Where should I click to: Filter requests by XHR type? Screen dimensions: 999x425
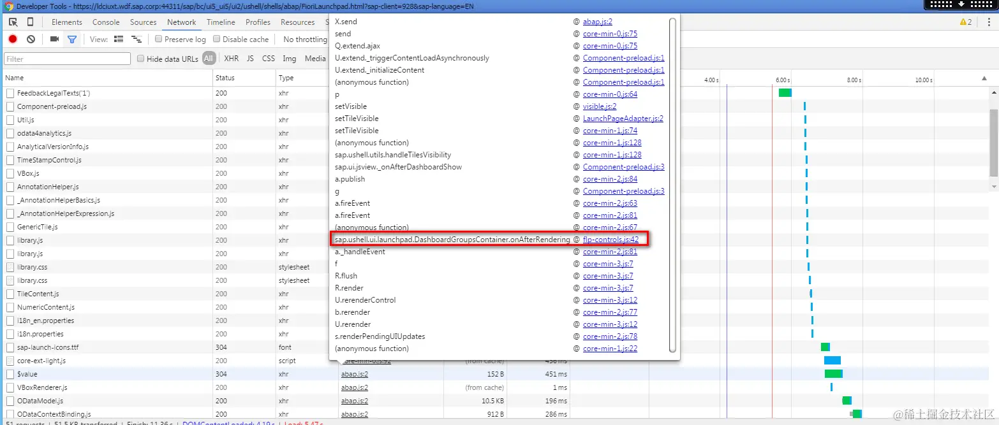232,59
